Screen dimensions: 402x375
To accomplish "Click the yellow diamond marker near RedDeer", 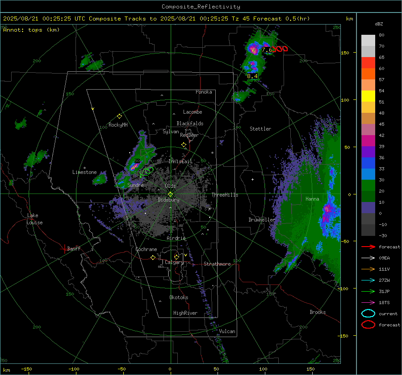I will (x=184, y=145).
